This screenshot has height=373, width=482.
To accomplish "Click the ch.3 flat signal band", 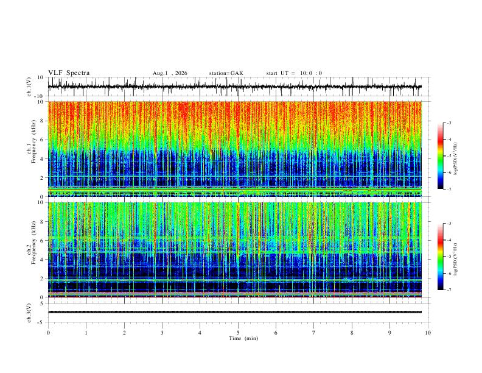I will click(235, 312).
